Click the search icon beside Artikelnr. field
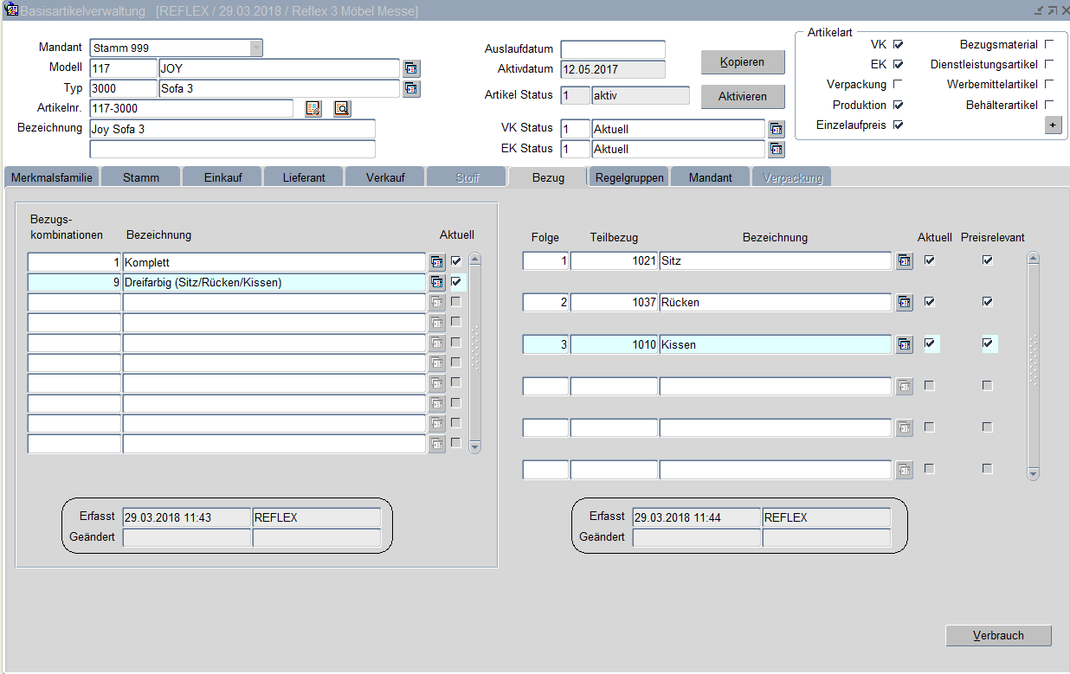 (x=342, y=108)
